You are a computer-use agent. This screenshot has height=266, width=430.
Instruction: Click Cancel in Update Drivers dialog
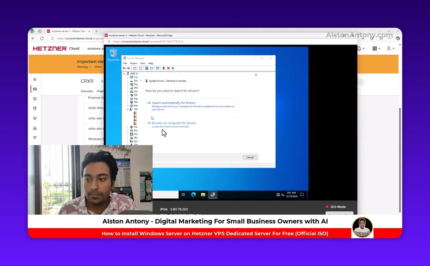tap(250, 158)
